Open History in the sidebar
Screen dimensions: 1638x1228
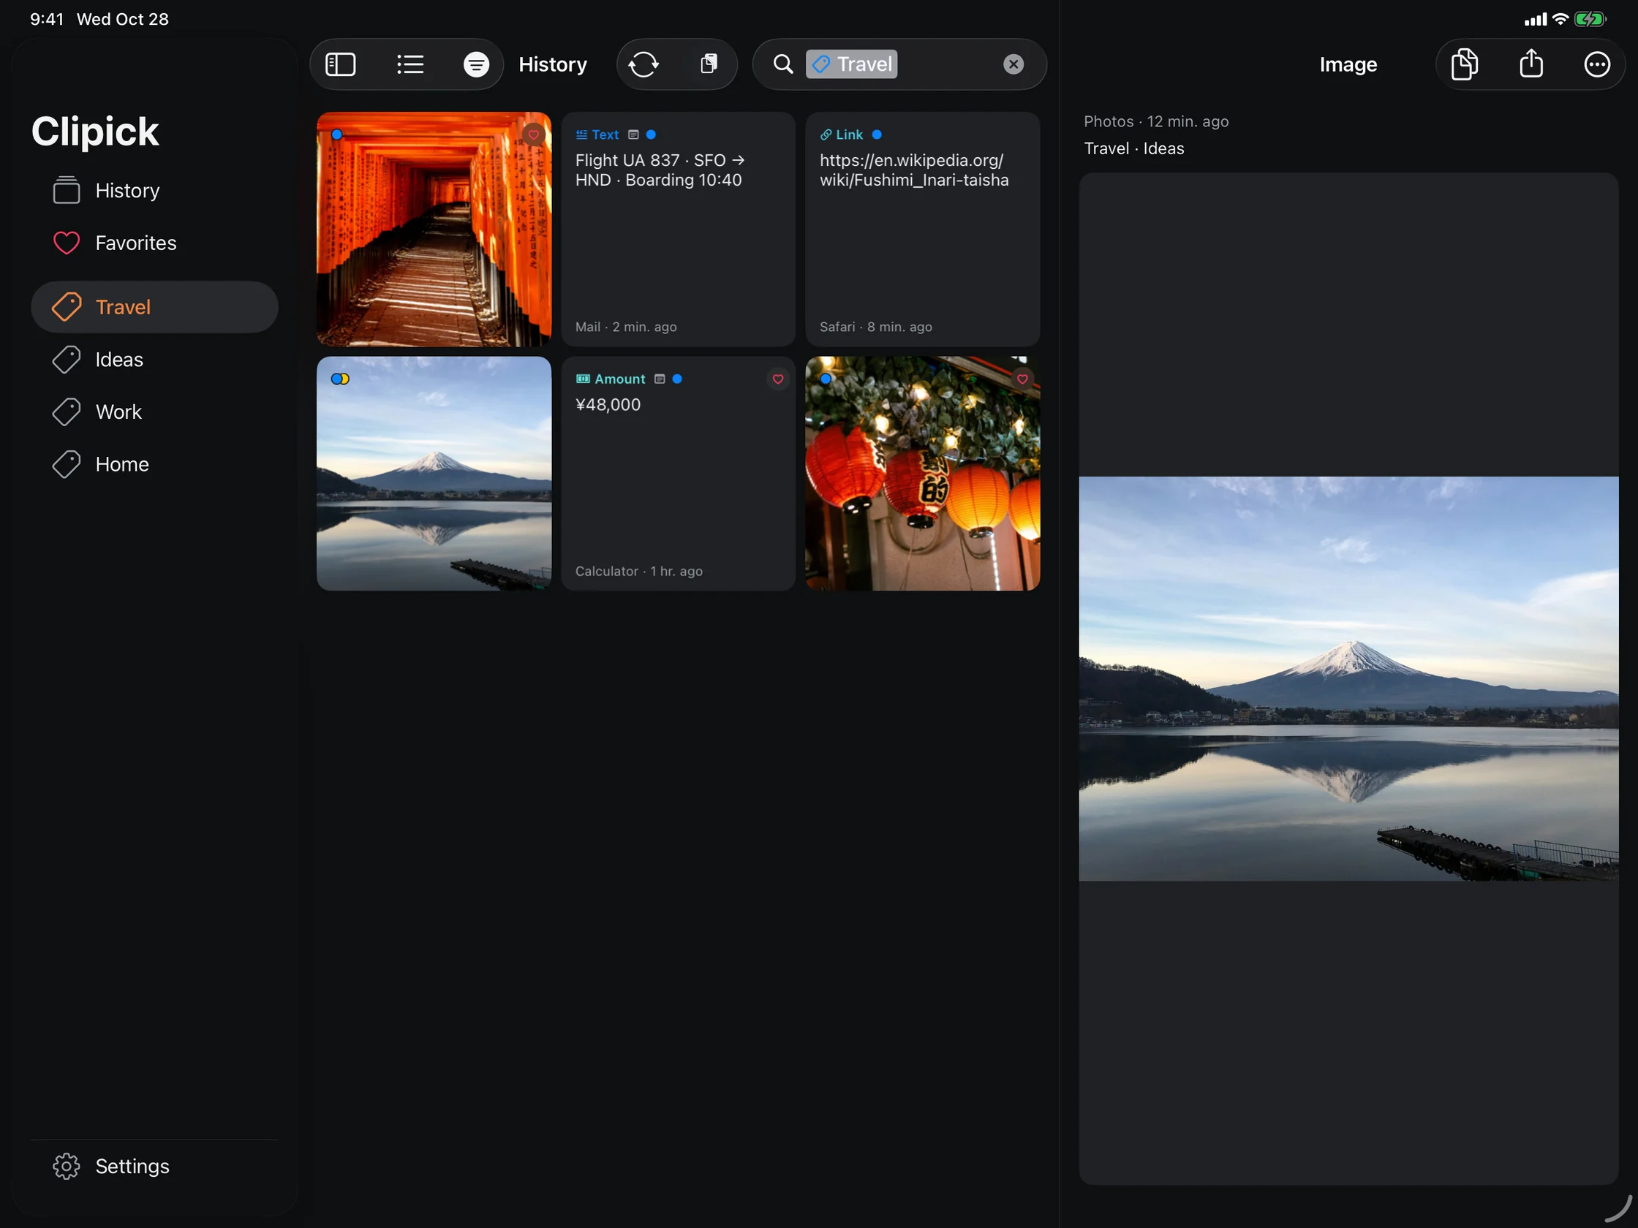click(154, 191)
